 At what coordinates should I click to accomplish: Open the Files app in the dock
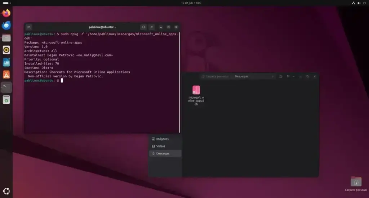[x=6, y=38]
